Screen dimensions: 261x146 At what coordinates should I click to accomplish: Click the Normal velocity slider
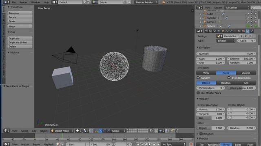click(x=210, y=109)
